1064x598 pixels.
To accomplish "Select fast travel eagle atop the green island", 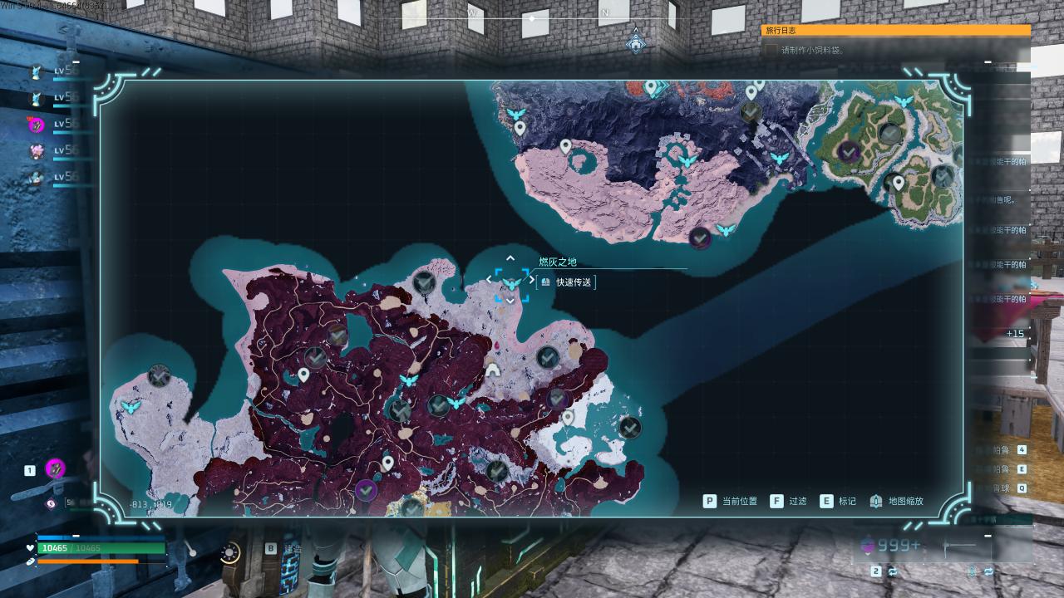I will (x=904, y=101).
